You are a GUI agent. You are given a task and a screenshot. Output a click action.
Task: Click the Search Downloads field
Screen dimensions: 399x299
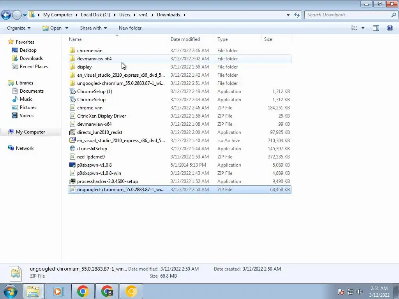(348, 15)
